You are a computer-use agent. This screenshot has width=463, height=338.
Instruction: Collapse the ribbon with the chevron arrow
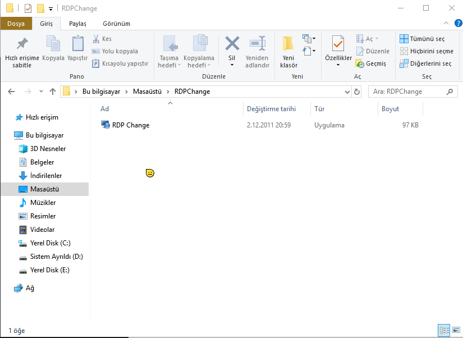coord(446,23)
